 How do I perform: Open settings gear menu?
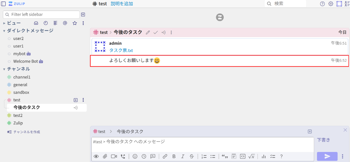coord(331,4)
